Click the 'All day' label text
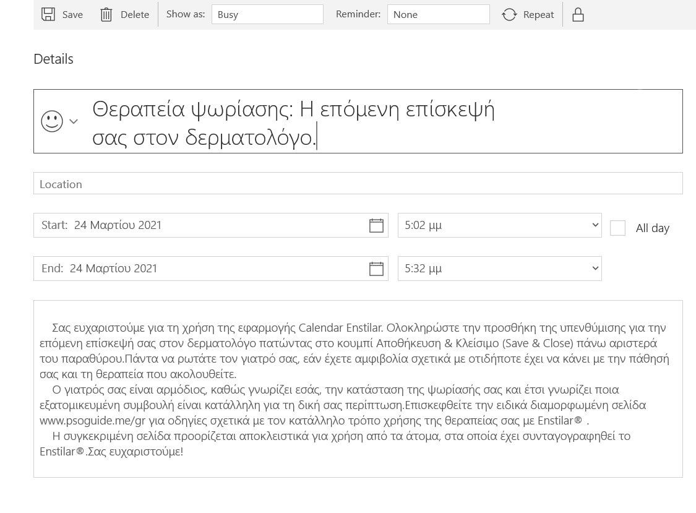Screen dimensions: 696x513 (x=652, y=228)
